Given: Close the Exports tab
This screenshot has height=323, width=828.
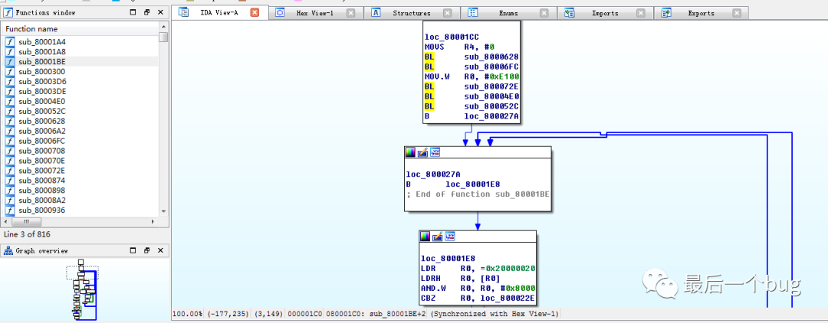Looking at the screenshot, I should click(x=738, y=13).
